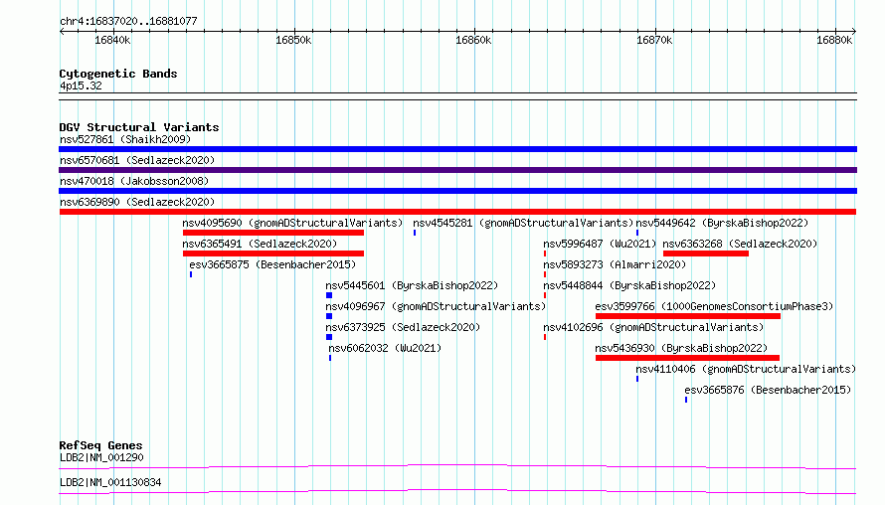885x505 pixels.
Task: Open the nsv6062032 (Wu2021) label
Action: (385, 348)
